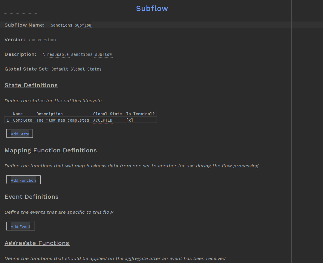Image resolution: width=323 pixels, height=263 pixels.
Task: Click the Description text about reusable sanctions
Action: tap(77, 55)
